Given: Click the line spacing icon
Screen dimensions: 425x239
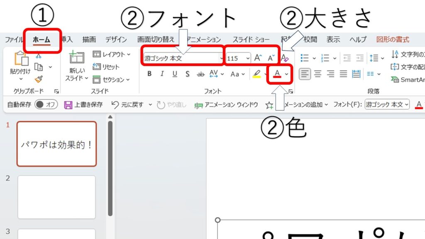Looking at the screenshot, I should pos(374,58).
